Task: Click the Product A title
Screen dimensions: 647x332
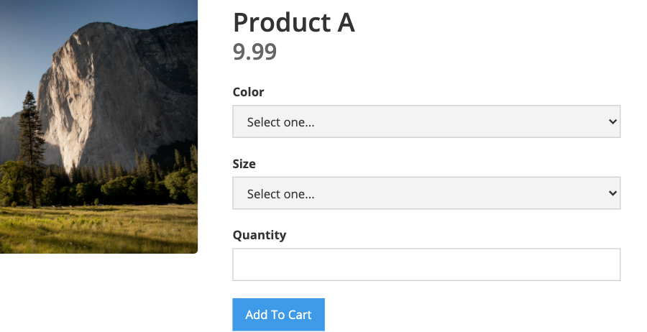Action: [294, 22]
